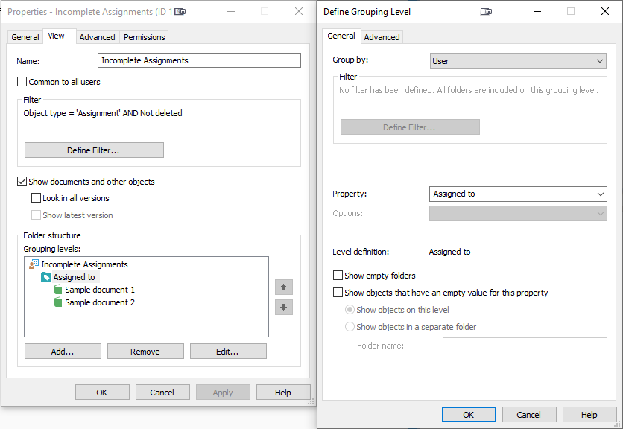Click Remove grouping level button

point(145,351)
